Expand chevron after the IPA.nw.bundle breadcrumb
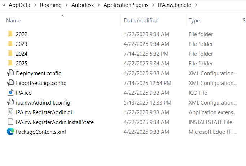Screen dimensions: 246x166 click(x=196, y=5)
